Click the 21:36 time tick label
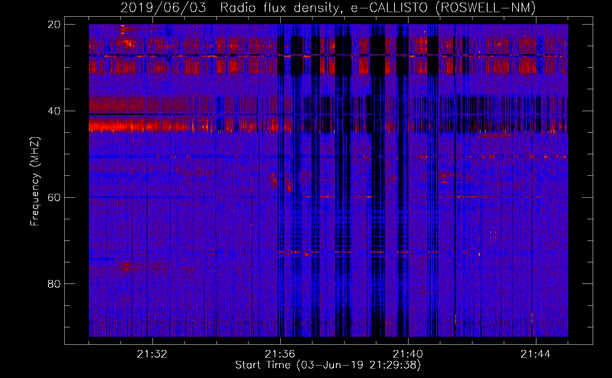This screenshot has width=612, height=378. click(x=280, y=354)
